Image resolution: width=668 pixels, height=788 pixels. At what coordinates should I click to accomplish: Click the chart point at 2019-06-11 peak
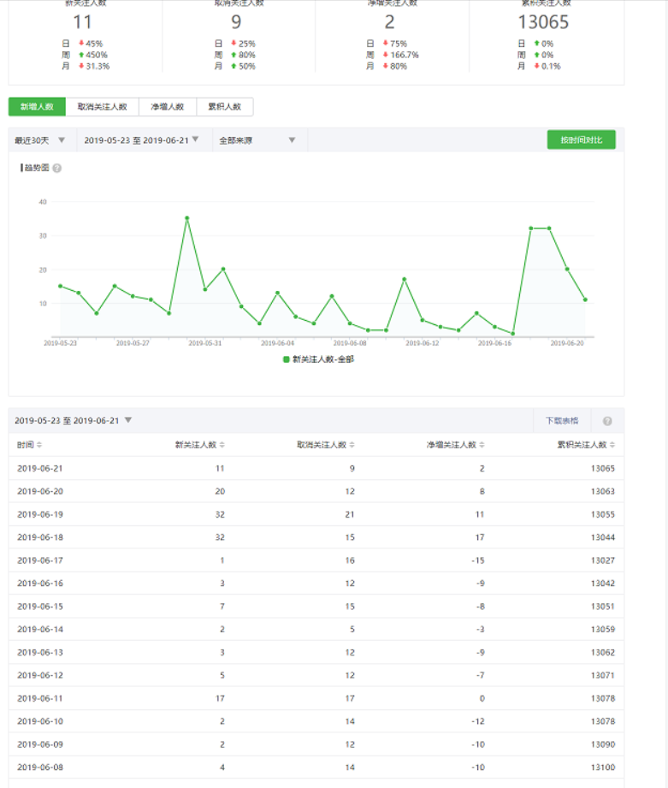tap(404, 279)
